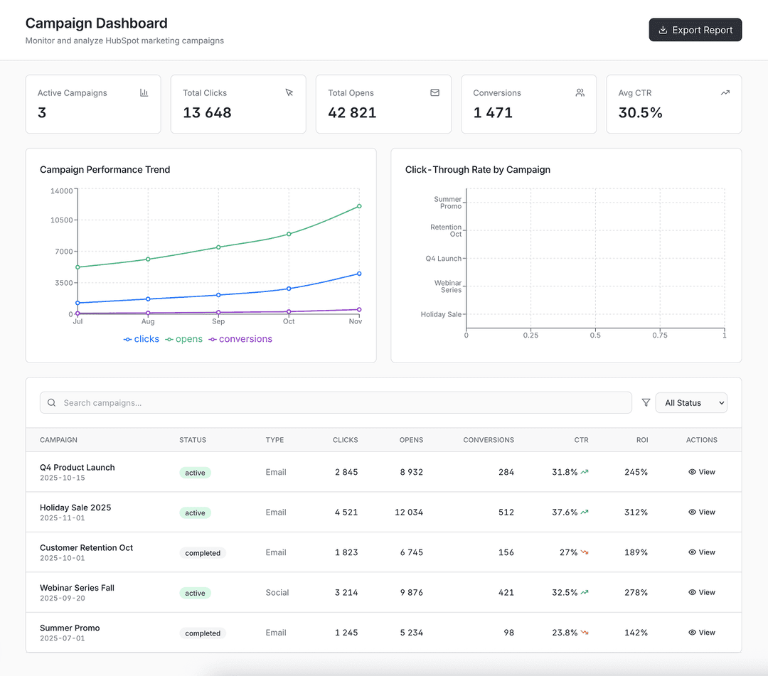768x676 pixels.
Task: Click the trending arrow icon on Avg CTR card
Action: tap(725, 92)
